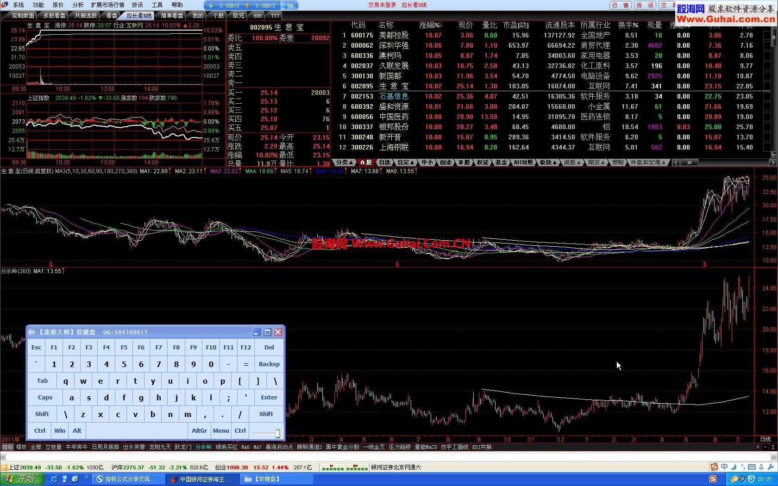Select the A股 market tab
This screenshot has height=486, width=778.
(366, 162)
